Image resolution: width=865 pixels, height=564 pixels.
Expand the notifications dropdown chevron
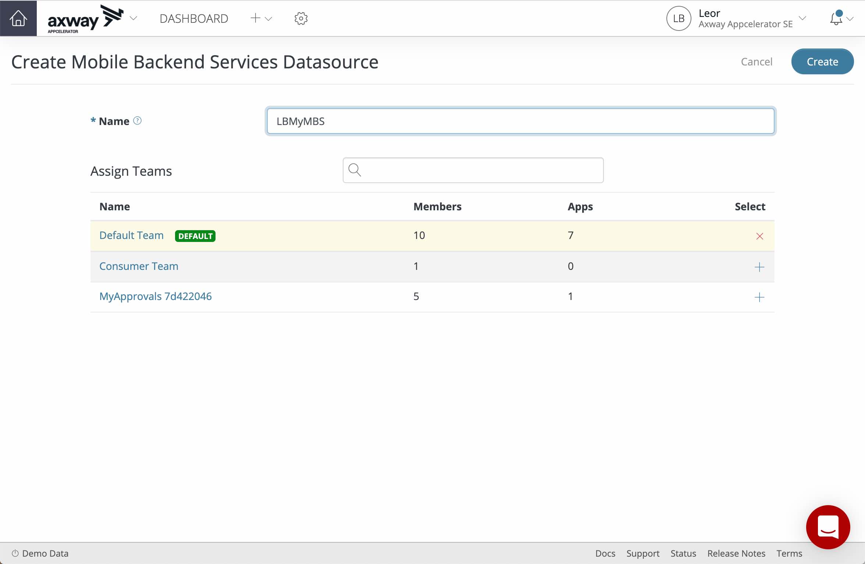coord(850,19)
